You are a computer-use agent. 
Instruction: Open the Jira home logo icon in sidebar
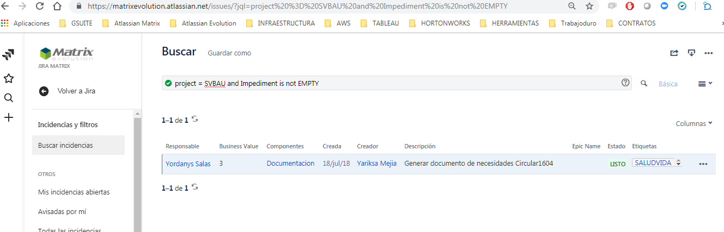8,55
